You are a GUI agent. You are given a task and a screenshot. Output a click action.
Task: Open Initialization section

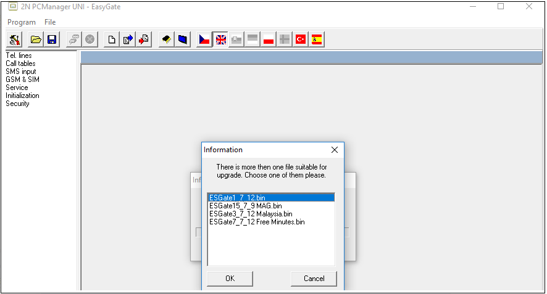pyautogui.click(x=22, y=96)
